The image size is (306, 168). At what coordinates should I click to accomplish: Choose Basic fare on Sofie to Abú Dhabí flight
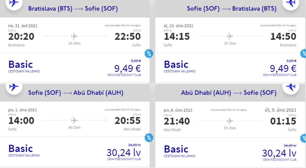click(x=21, y=148)
